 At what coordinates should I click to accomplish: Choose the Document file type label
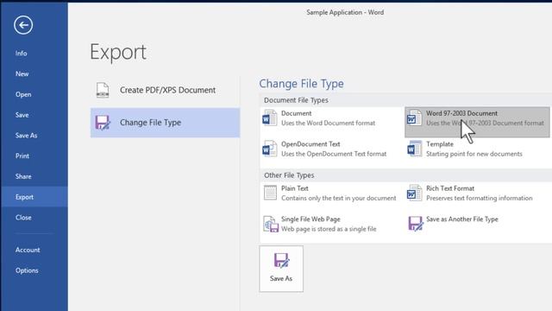pos(296,113)
